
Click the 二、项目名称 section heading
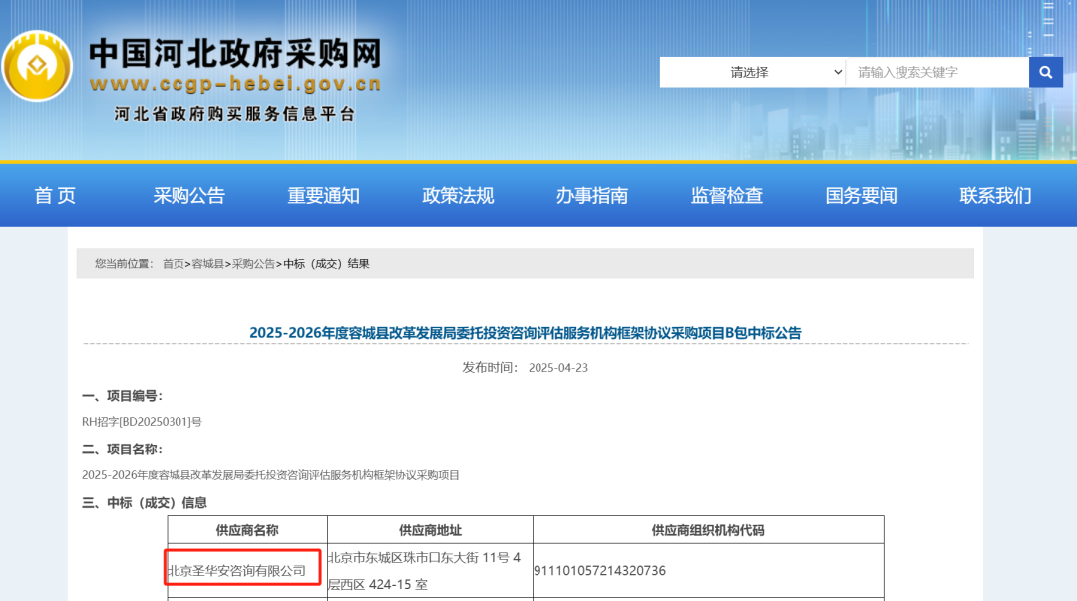123,450
